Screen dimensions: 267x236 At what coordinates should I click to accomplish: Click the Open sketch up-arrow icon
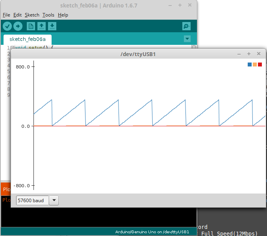[x=41, y=26]
